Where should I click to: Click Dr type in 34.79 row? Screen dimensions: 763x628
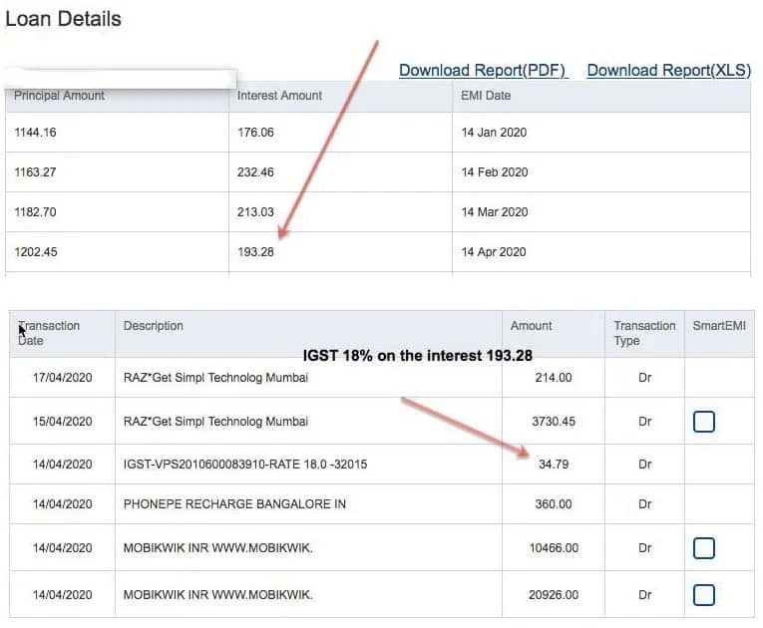point(644,465)
